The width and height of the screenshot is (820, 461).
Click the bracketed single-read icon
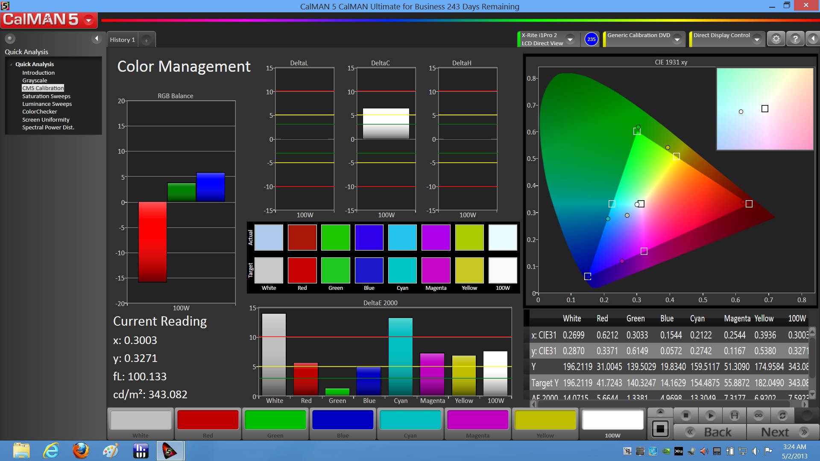[x=735, y=415]
